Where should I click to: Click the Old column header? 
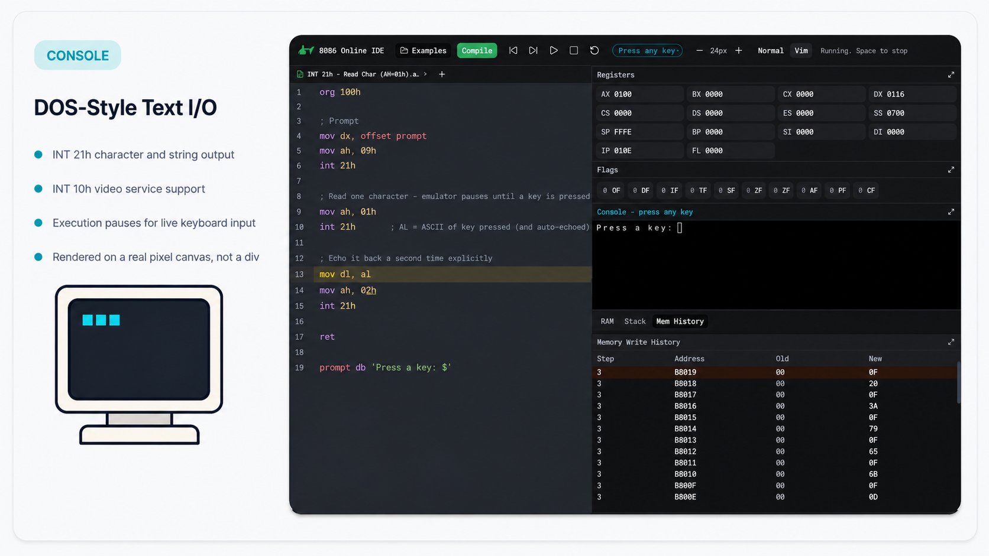pos(782,359)
